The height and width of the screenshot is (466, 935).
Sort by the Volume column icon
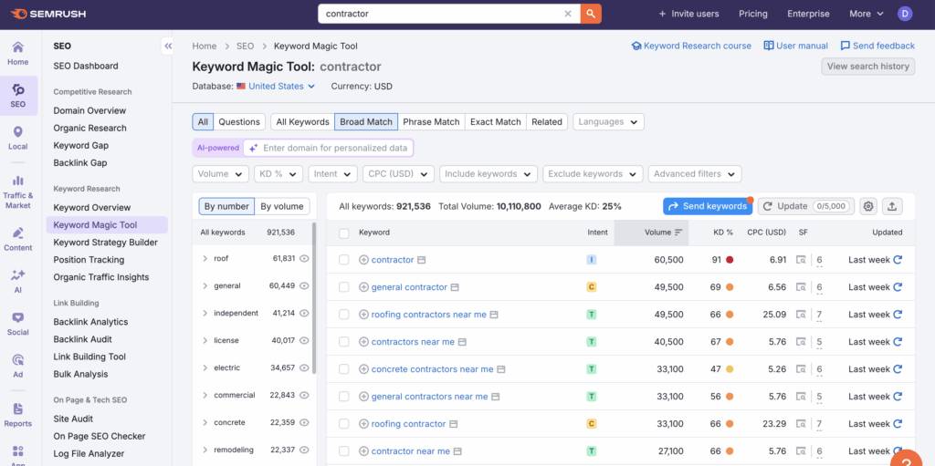[x=678, y=233]
